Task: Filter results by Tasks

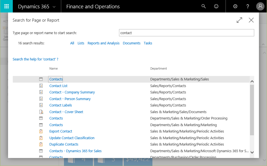Action: 148,43
